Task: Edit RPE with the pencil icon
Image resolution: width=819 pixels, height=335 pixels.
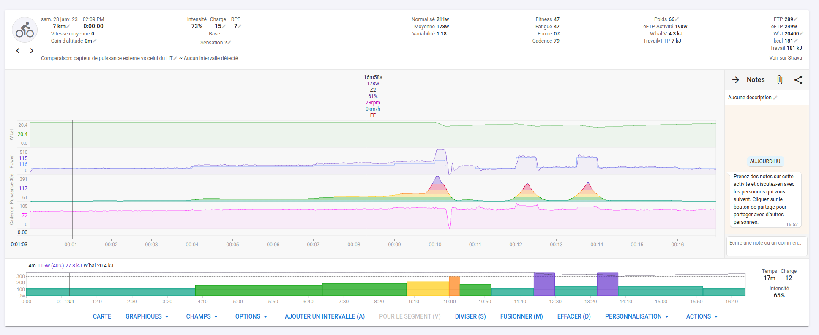Action: [240, 26]
